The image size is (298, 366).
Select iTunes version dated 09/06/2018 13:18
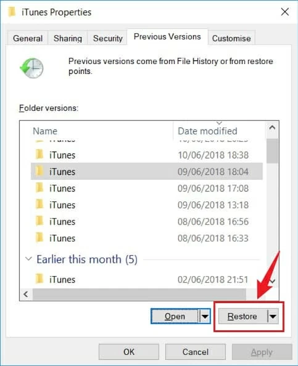tap(147, 205)
